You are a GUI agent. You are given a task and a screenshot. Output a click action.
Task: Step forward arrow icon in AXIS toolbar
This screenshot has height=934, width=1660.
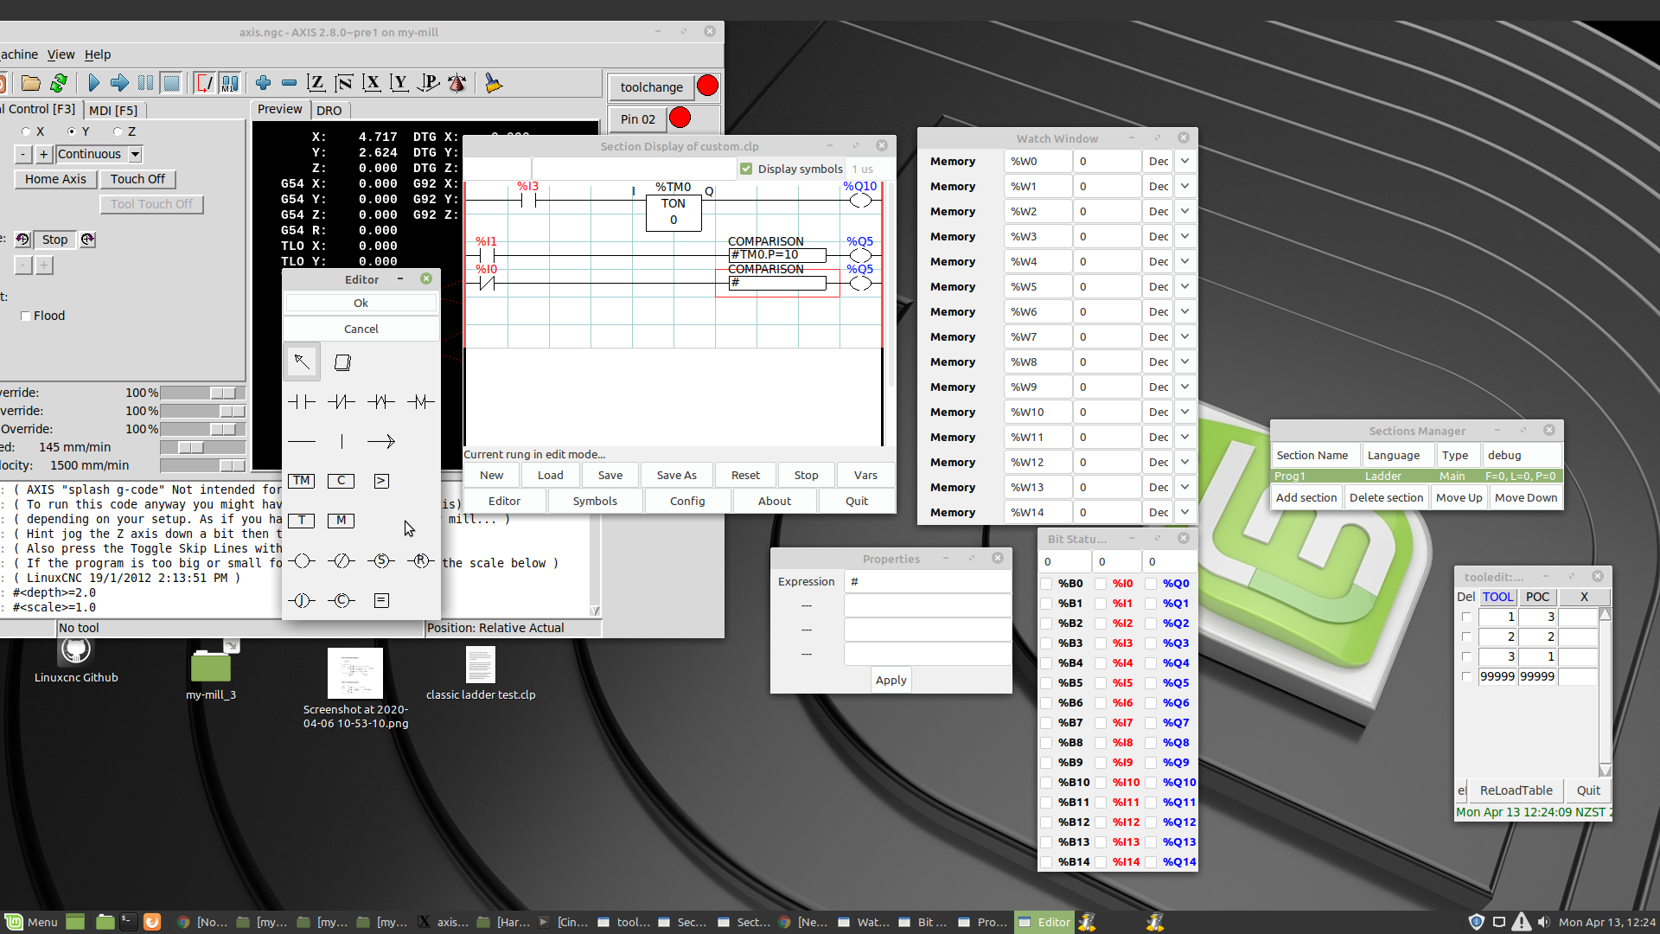click(119, 83)
